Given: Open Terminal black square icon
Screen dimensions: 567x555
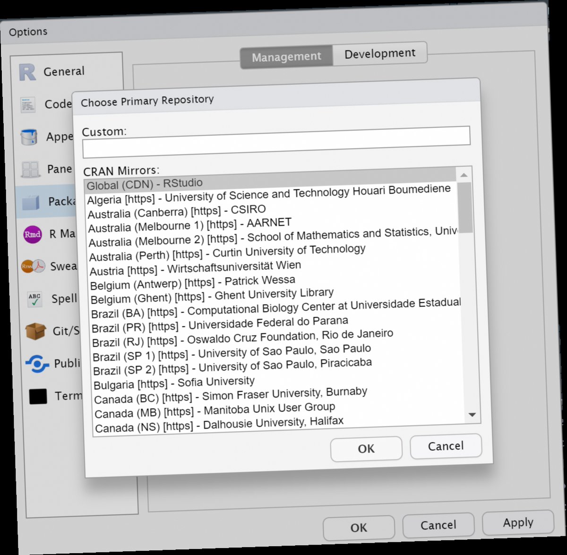Looking at the screenshot, I should click(38, 397).
